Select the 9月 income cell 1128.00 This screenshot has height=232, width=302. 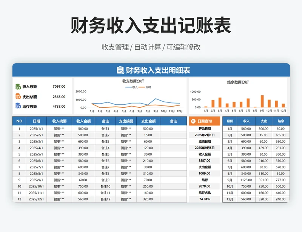point(246,180)
